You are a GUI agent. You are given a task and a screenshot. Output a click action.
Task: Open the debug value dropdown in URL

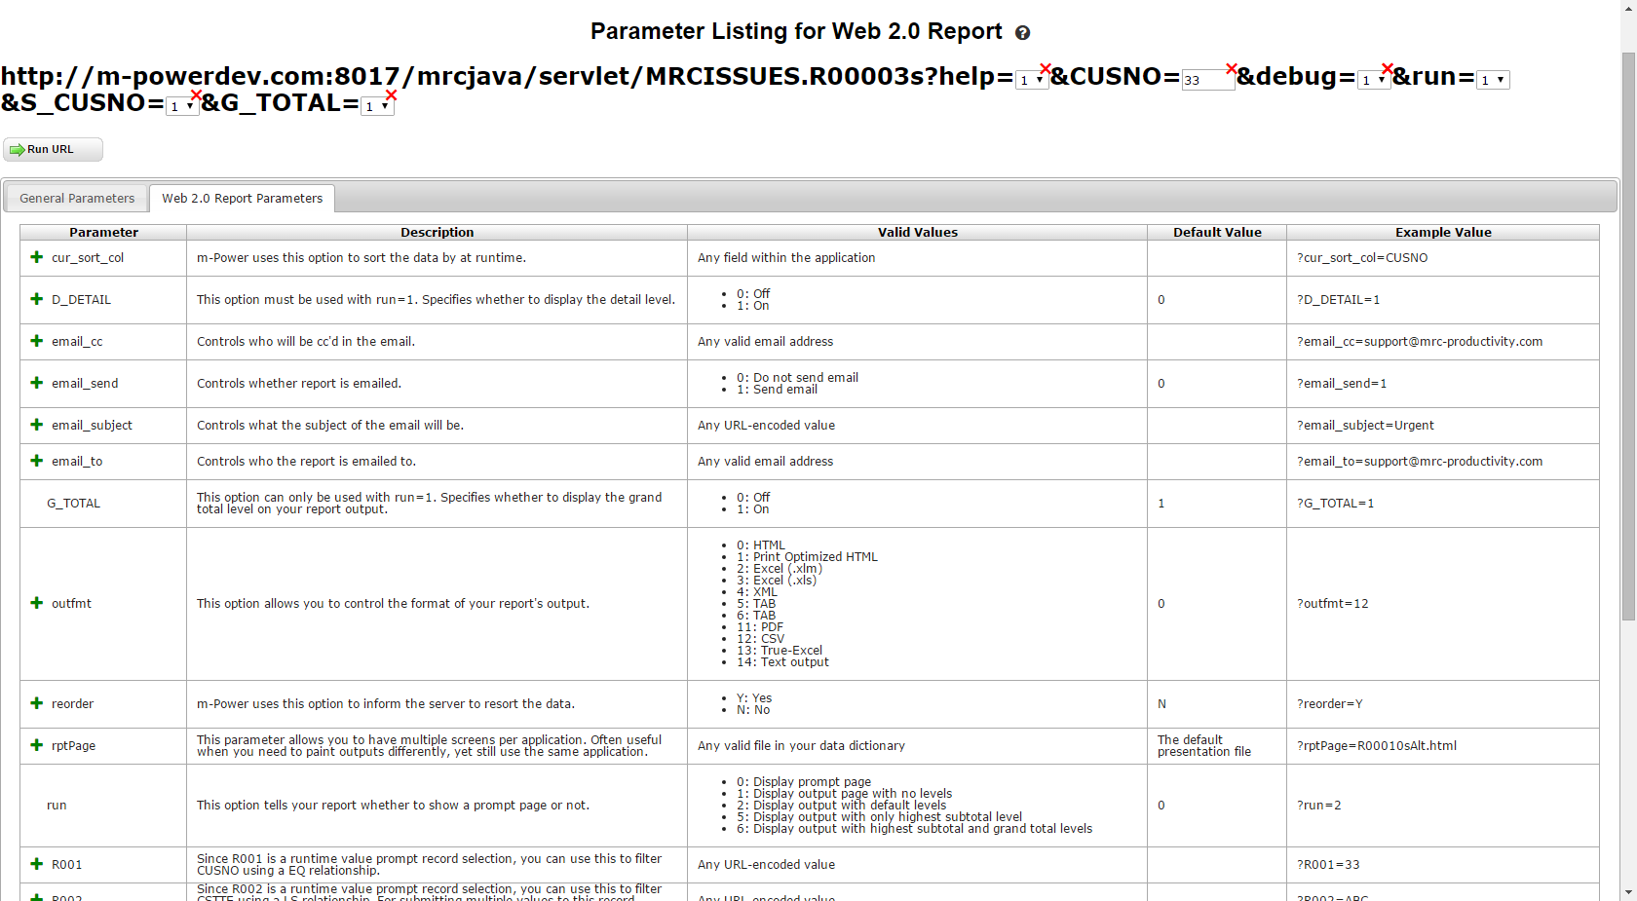(1373, 80)
